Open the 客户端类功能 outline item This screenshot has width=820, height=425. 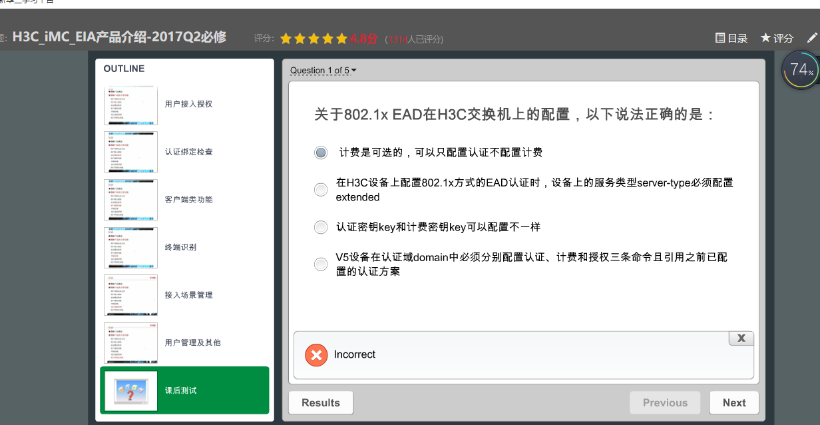click(184, 200)
